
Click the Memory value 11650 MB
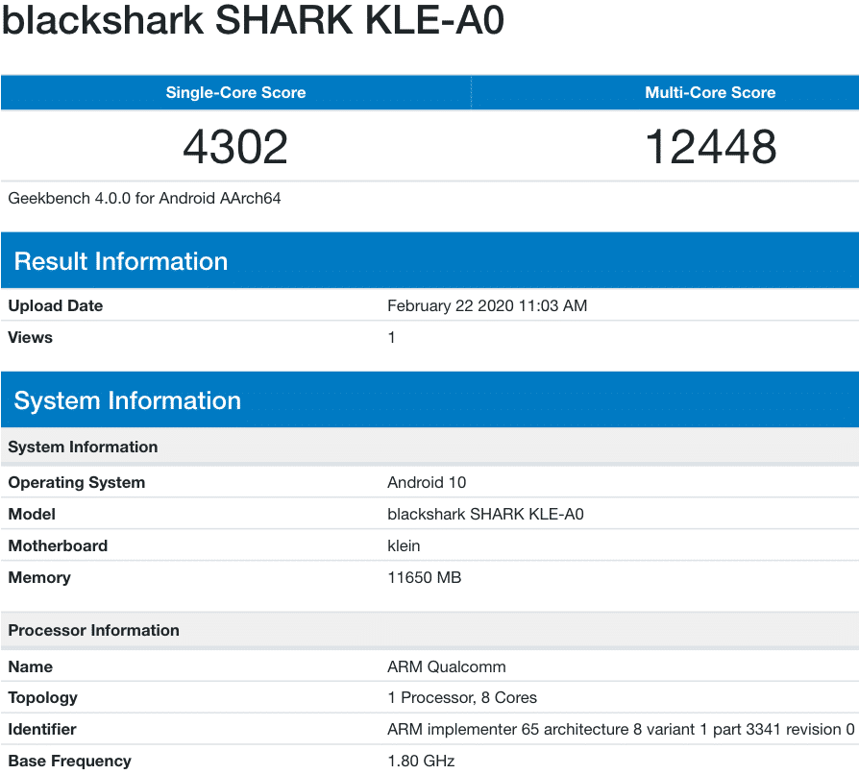point(424,577)
